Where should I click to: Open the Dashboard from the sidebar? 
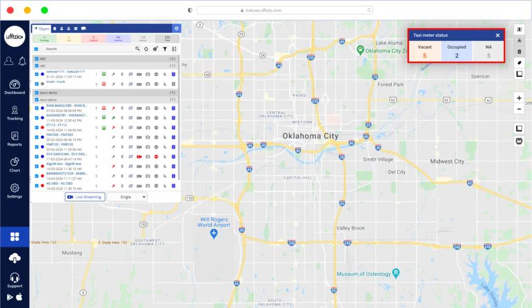[x=15, y=87]
